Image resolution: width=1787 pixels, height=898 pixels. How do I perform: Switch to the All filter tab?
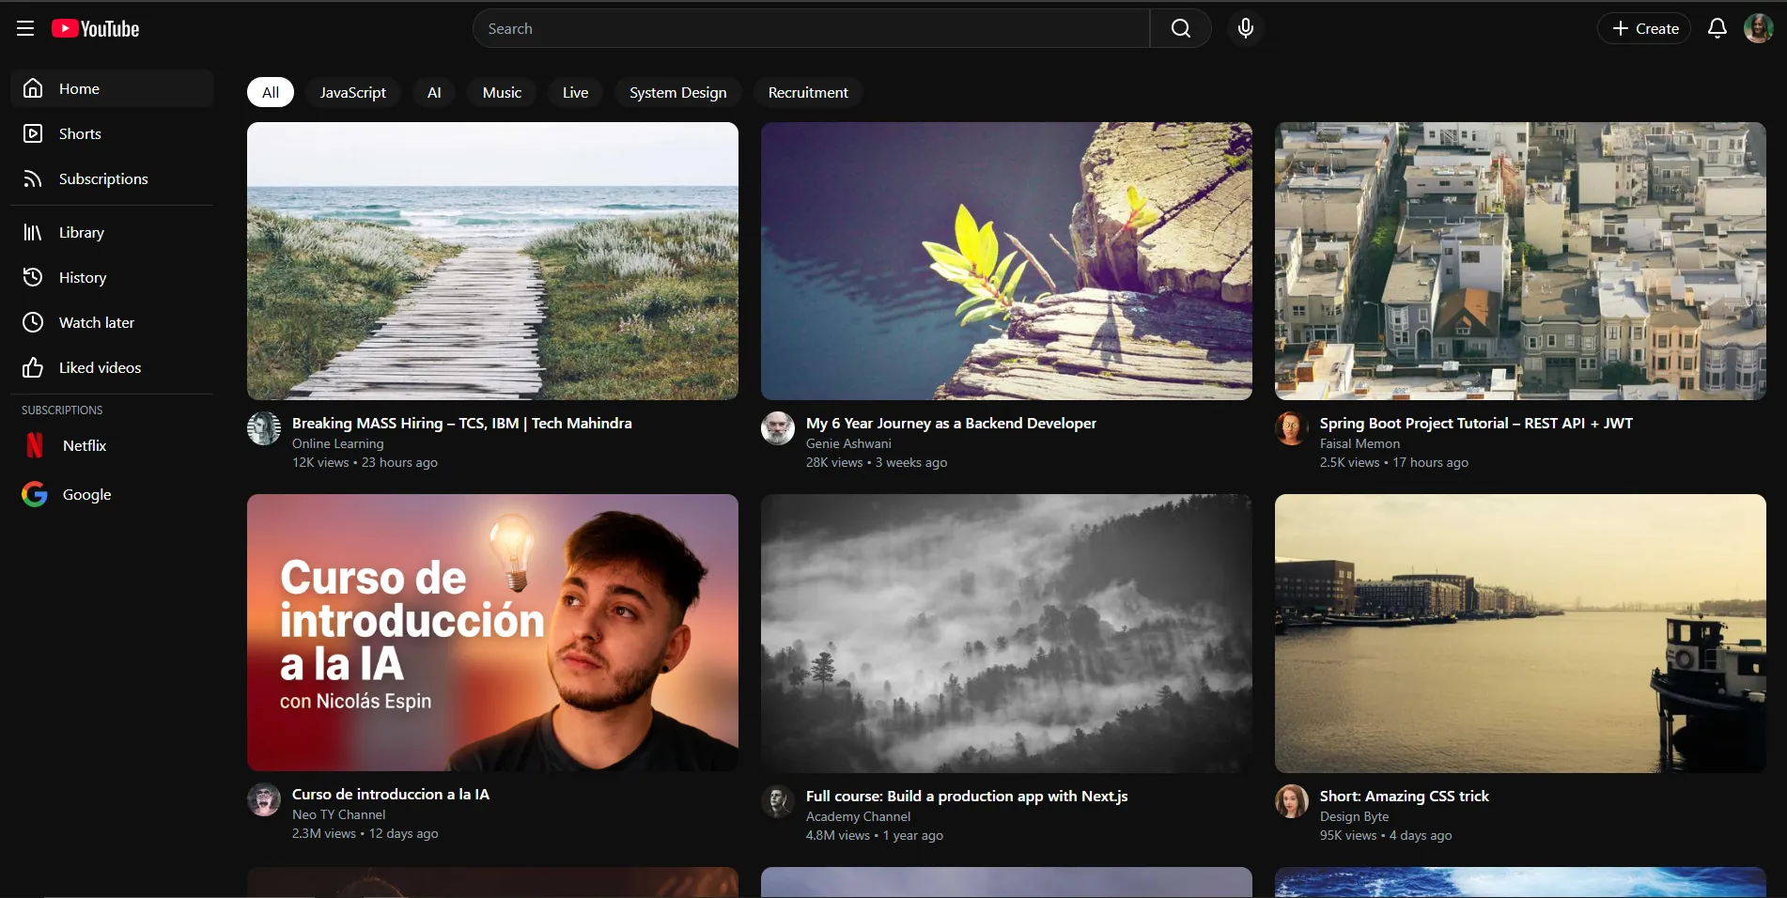tap(270, 92)
